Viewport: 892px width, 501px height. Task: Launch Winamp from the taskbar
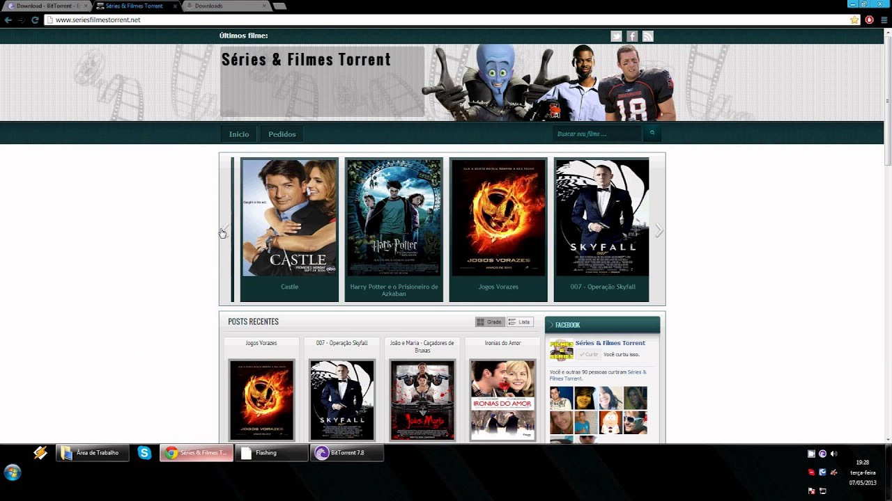(40, 453)
